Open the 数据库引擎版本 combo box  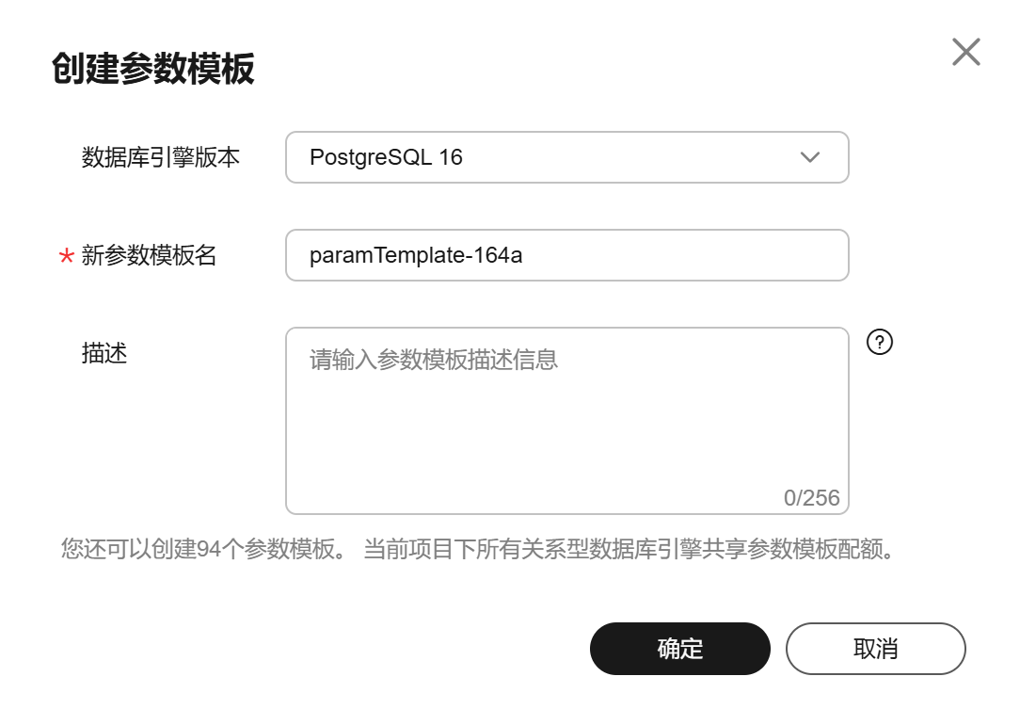point(567,157)
